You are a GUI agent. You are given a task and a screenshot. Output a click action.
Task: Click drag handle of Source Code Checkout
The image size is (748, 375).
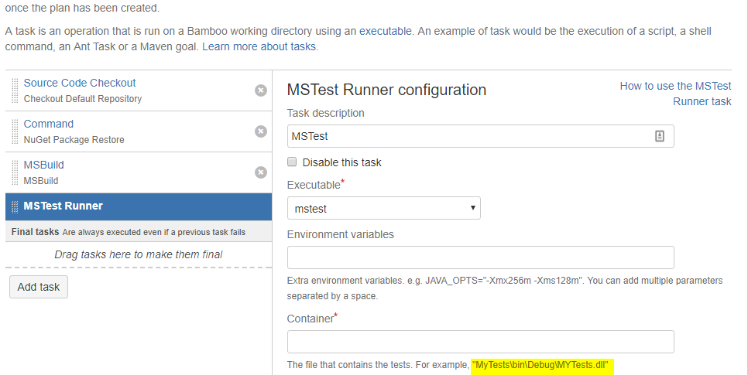[15, 90]
